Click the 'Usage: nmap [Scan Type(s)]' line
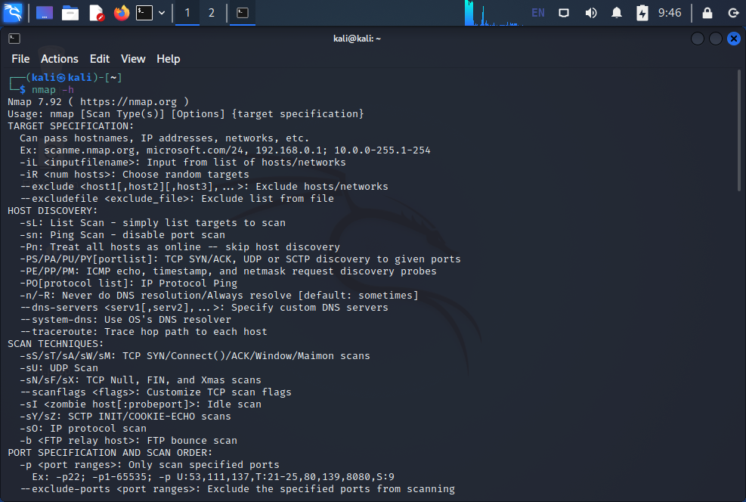The height and width of the screenshot is (502, 746). coord(185,113)
